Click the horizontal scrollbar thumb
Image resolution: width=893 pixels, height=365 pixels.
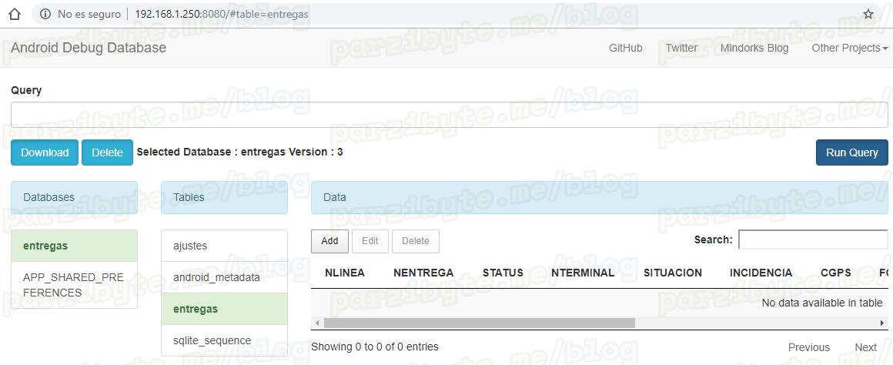(479, 323)
